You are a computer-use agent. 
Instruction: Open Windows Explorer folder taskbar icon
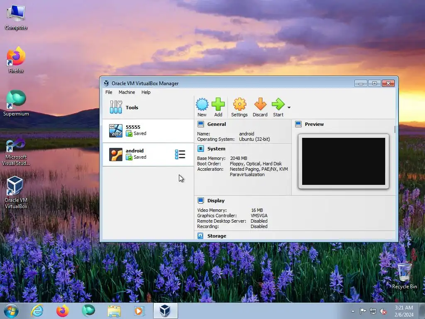click(x=114, y=311)
